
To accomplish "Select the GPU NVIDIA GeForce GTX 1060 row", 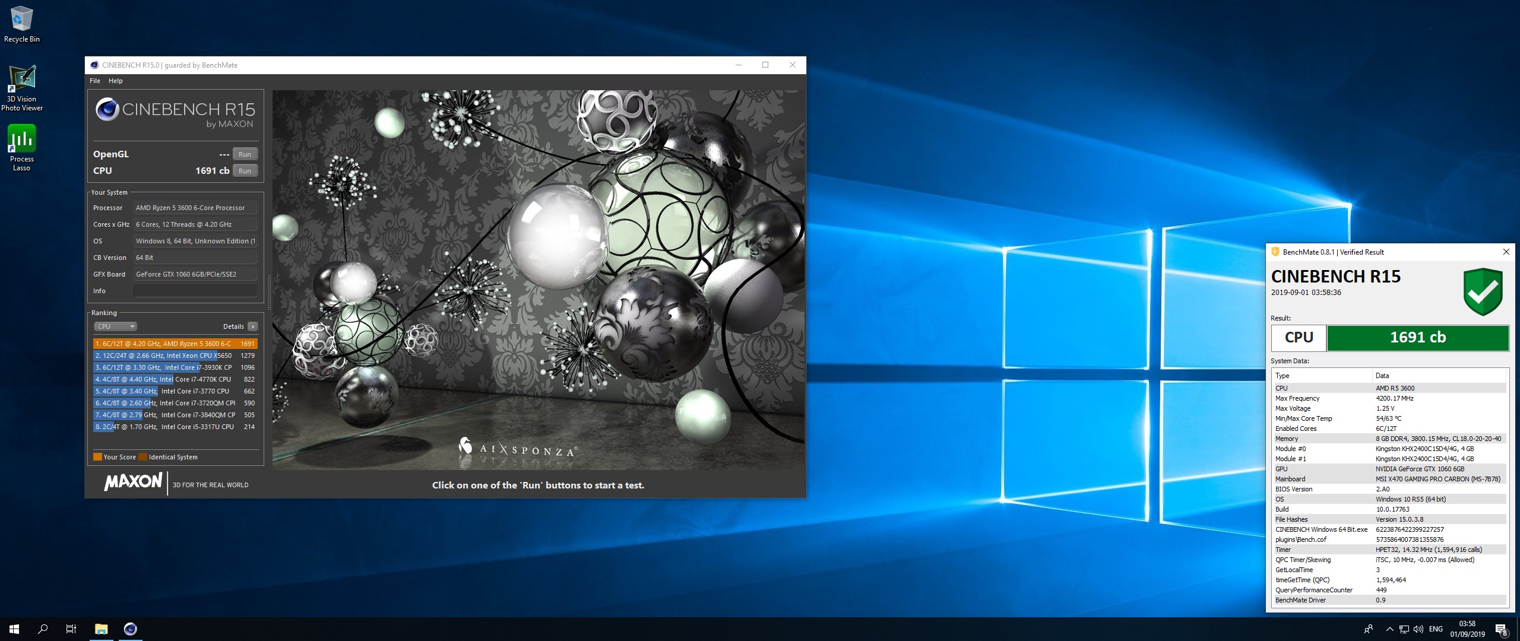I will tap(1389, 469).
